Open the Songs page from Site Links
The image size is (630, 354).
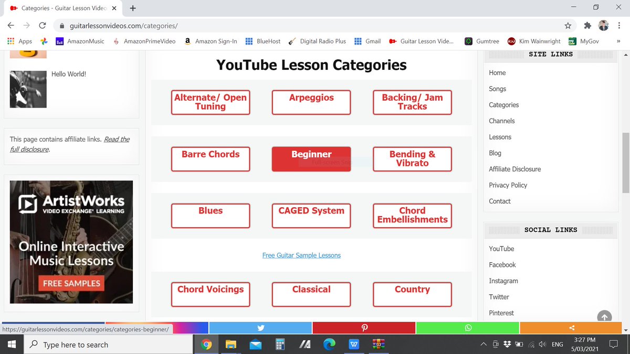tap(497, 89)
